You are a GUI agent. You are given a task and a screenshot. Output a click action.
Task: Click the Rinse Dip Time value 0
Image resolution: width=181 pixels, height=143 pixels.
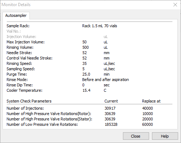click(83, 85)
